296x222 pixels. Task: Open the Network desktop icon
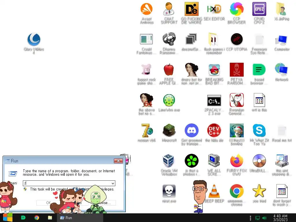pyautogui.click(x=282, y=70)
